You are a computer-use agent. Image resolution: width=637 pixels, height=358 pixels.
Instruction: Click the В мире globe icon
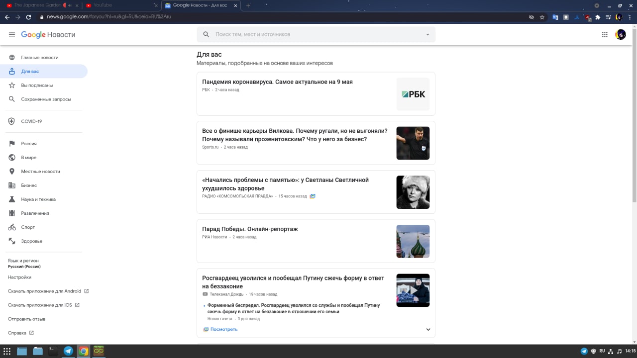12,157
